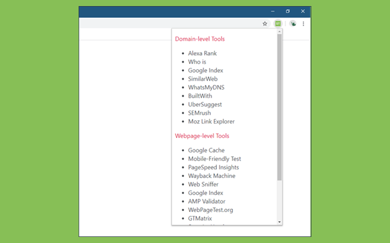Open the Google Cache tool
The image size is (390, 243).
coord(206,150)
